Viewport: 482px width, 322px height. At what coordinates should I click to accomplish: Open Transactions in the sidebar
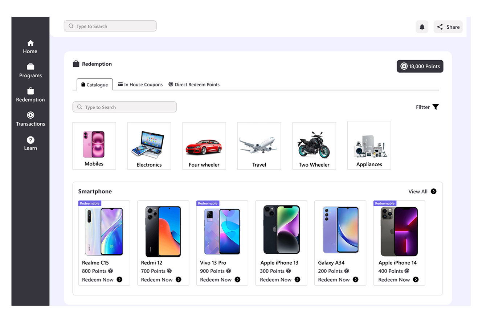coord(30,119)
